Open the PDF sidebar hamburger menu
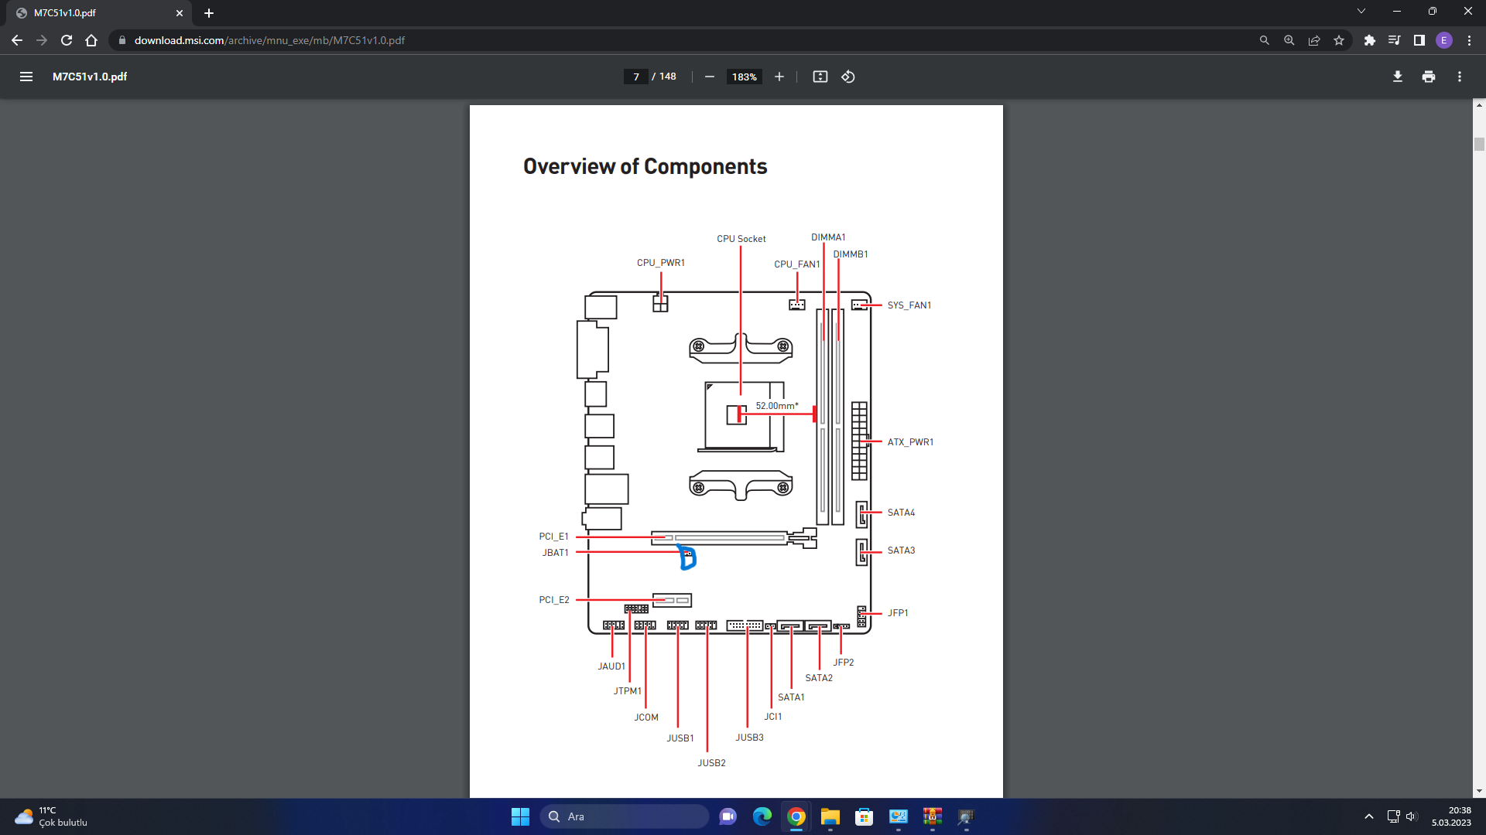The image size is (1486, 835). click(26, 77)
